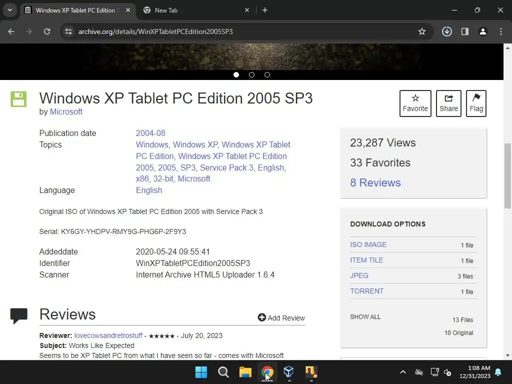Screen dimensions: 512x384
Task: Click the green floppy disk software icon
Action: (18, 99)
